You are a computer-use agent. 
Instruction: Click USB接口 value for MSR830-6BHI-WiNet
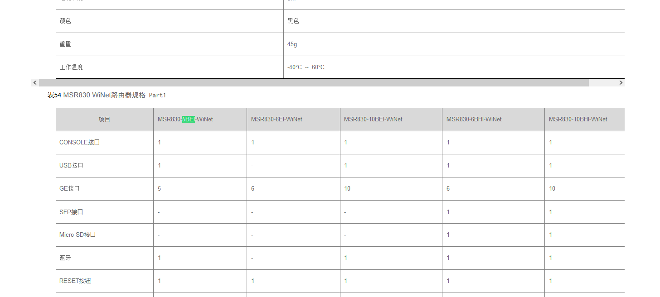448,166
